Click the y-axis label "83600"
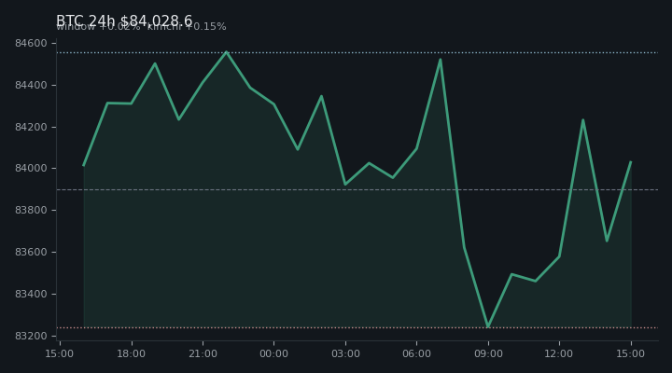This screenshot has width=672, height=373. point(31,252)
